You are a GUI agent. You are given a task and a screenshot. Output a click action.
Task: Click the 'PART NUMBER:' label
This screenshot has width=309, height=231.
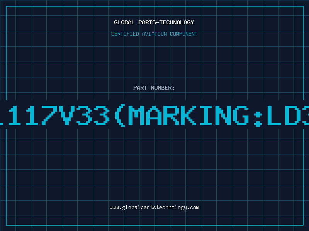tap(154, 88)
